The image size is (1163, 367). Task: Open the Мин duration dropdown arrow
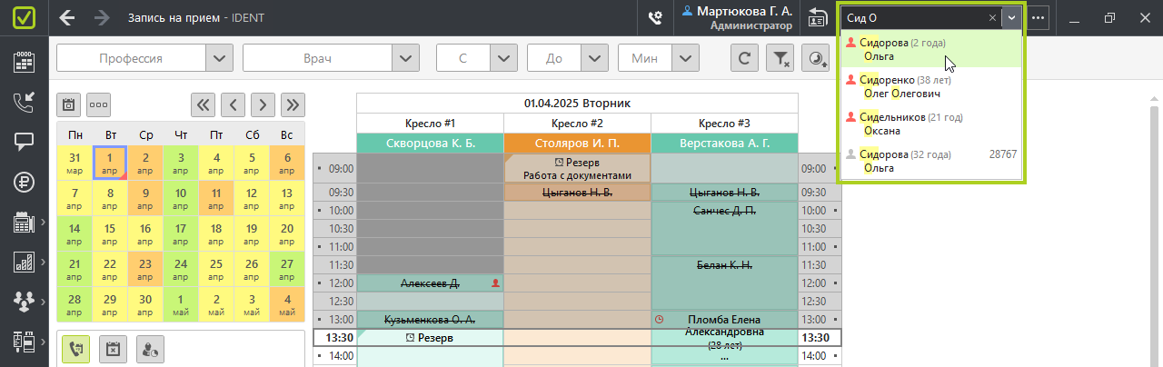[x=685, y=58]
